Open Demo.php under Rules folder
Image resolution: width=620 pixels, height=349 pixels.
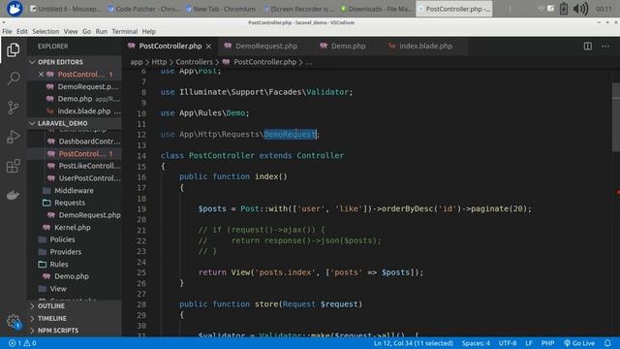(x=75, y=276)
